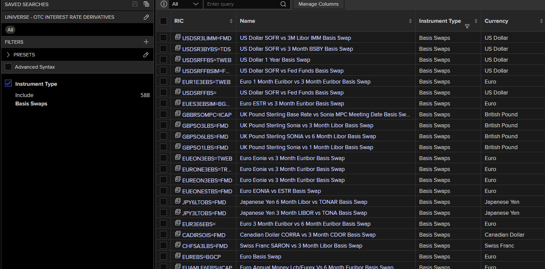Click the instrument icon for EUEON3EBS=TWEB
This screenshot has width=545, height=269.
[178, 158]
